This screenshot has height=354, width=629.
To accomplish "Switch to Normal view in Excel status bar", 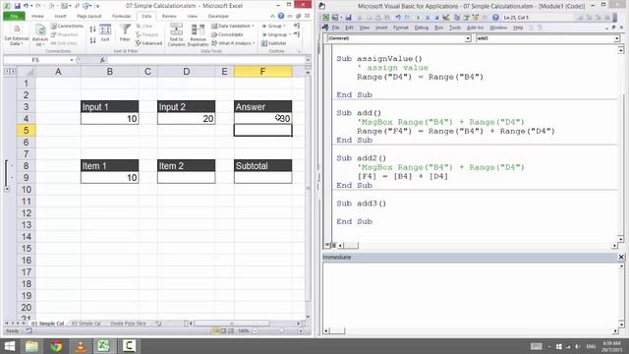I will click(x=216, y=331).
